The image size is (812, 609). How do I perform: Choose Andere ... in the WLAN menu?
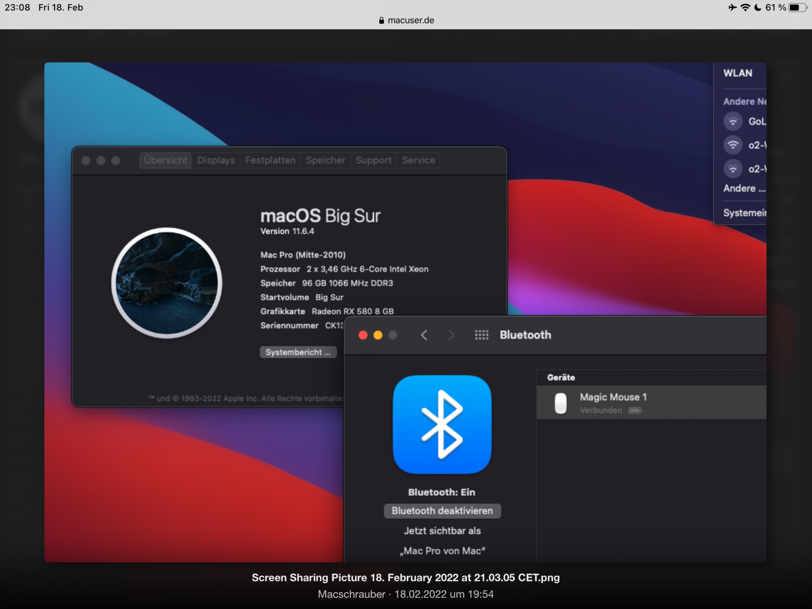745,188
